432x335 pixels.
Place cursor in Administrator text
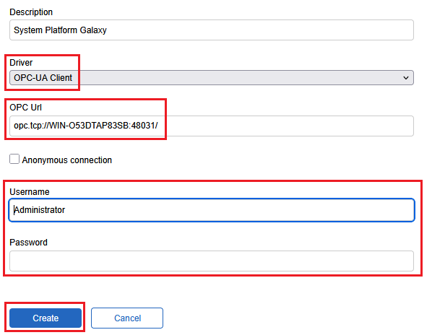click(x=40, y=210)
